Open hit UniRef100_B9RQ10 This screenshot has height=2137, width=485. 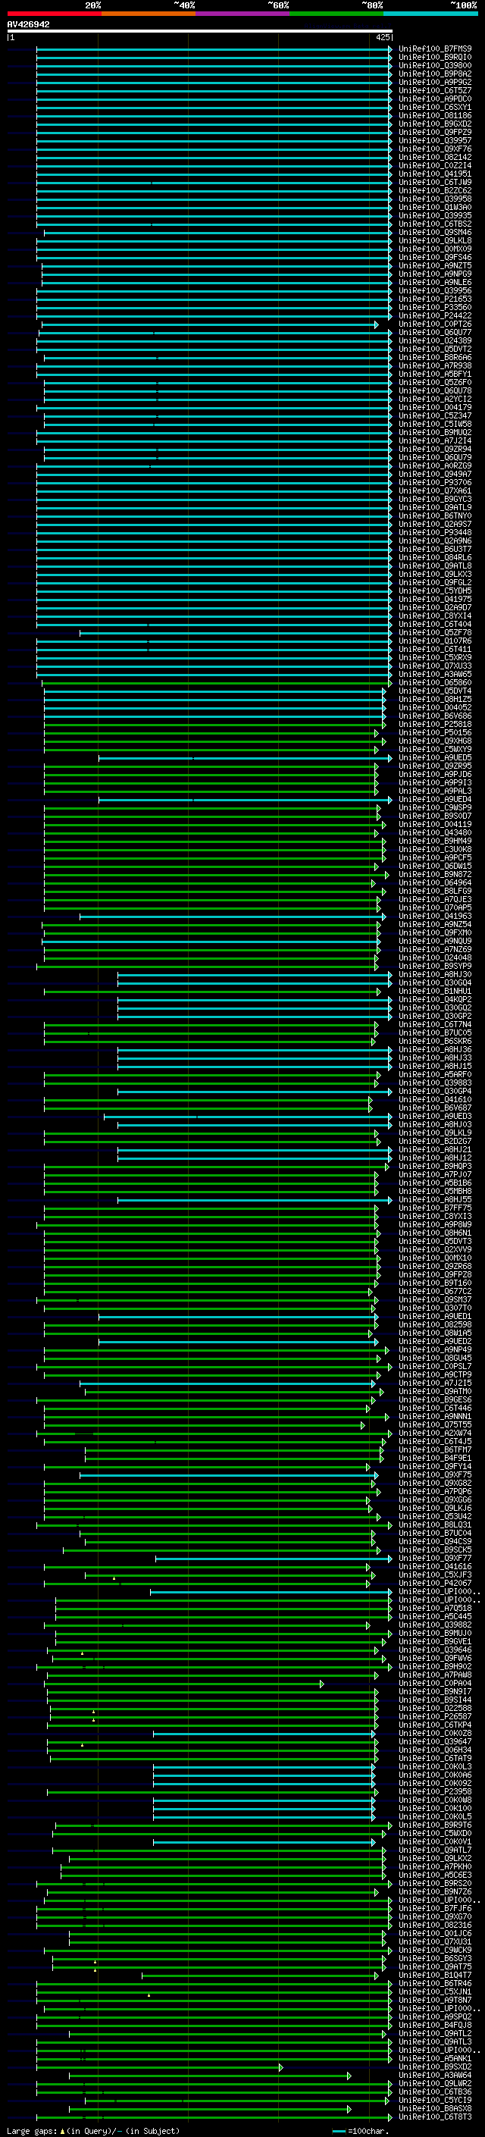pos(435,58)
